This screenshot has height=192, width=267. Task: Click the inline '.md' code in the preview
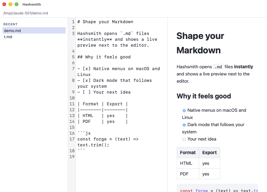click(218, 67)
